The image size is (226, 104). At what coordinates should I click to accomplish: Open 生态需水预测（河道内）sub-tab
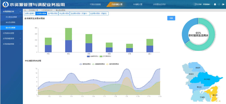click(x=99, y=13)
